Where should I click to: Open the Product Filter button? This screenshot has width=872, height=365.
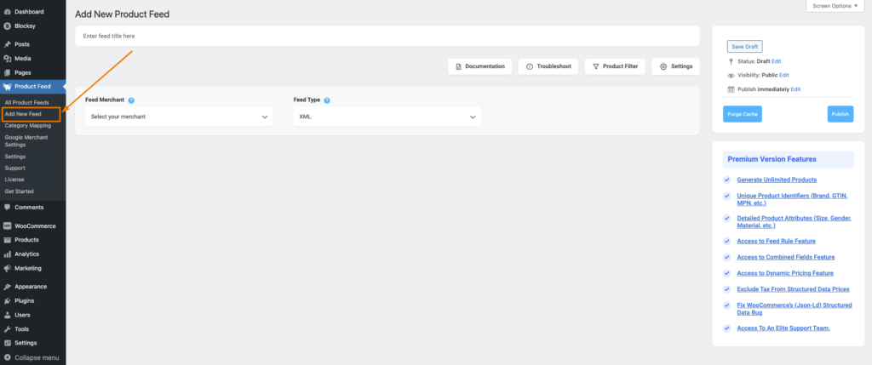click(615, 66)
